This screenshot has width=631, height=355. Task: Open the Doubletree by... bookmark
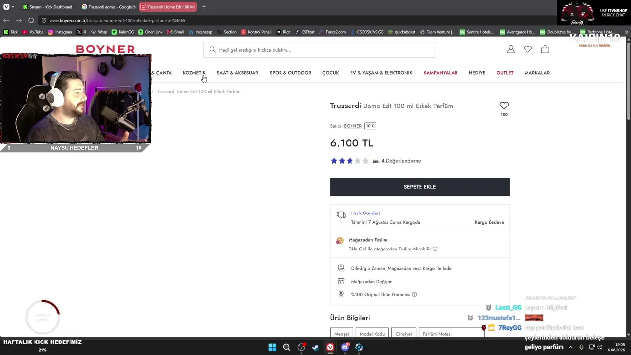pos(558,32)
